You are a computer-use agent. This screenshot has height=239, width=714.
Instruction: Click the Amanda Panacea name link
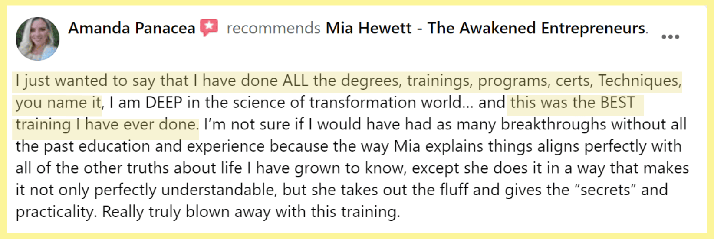click(x=132, y=28)
